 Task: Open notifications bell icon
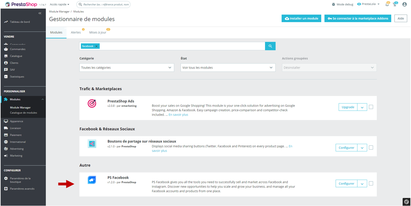click(x=387, y=5)
